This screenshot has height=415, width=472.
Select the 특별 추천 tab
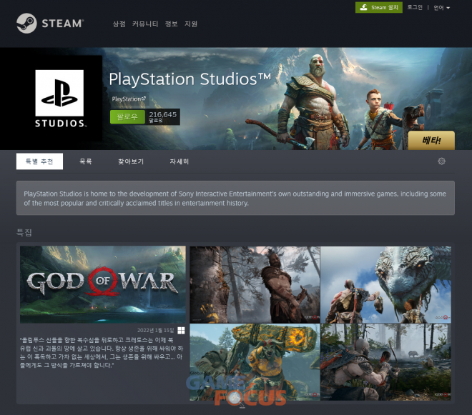click(39, 161)
